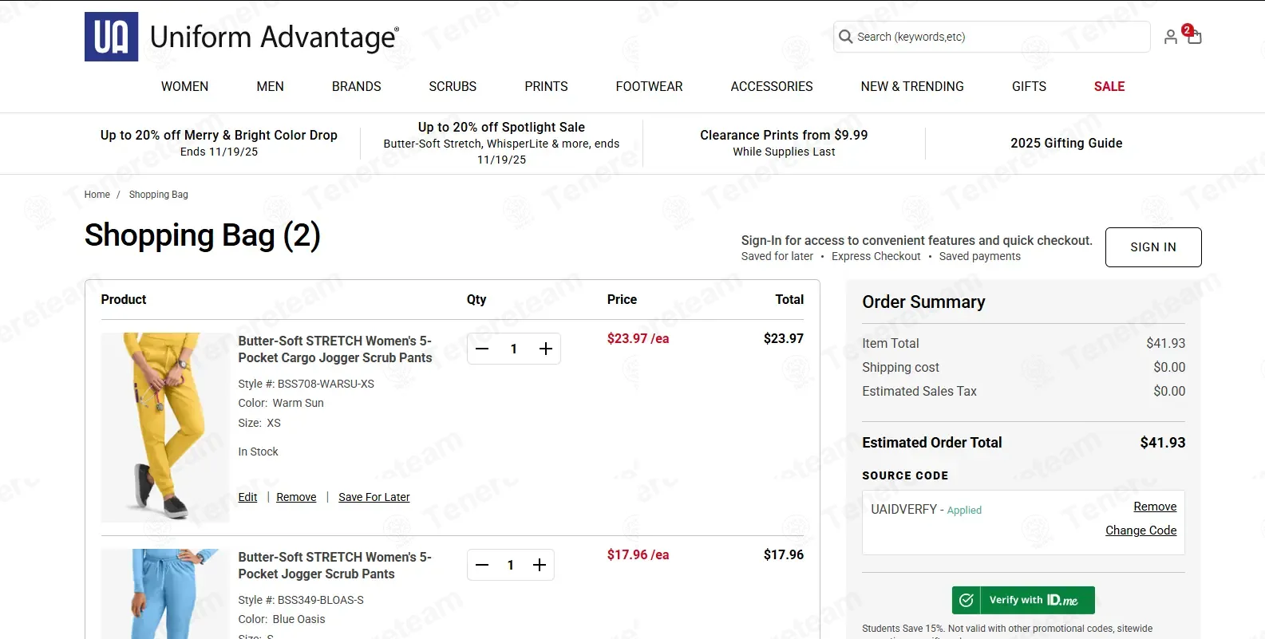Increase quantity of Cargo Jogger Scrub Pants
This screenshot has width=1265, height=639.
tap(546, 349)
